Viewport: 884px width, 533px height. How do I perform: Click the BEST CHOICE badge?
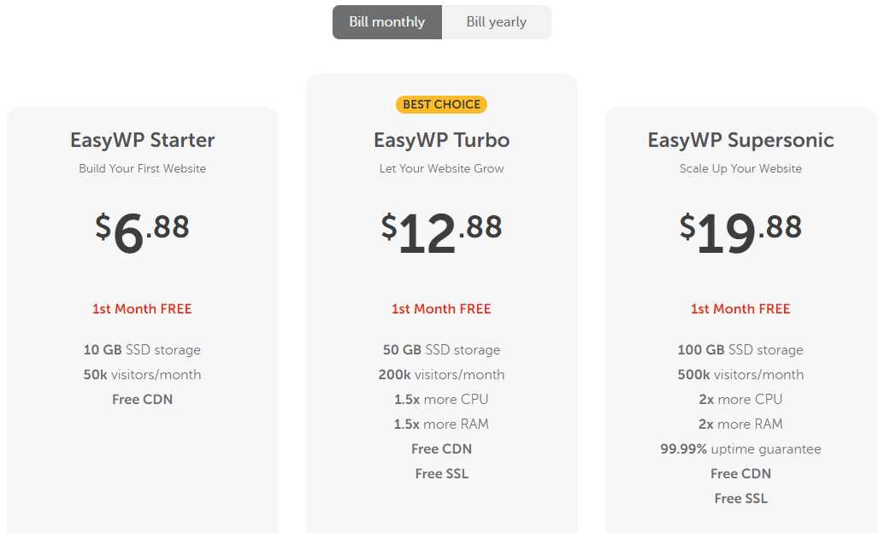coord(441,104)
